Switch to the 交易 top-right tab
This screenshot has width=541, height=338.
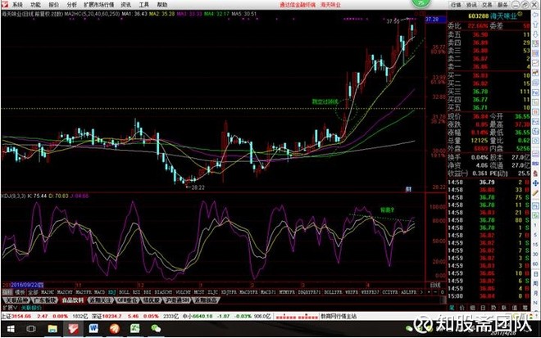(x=487, y=5)
